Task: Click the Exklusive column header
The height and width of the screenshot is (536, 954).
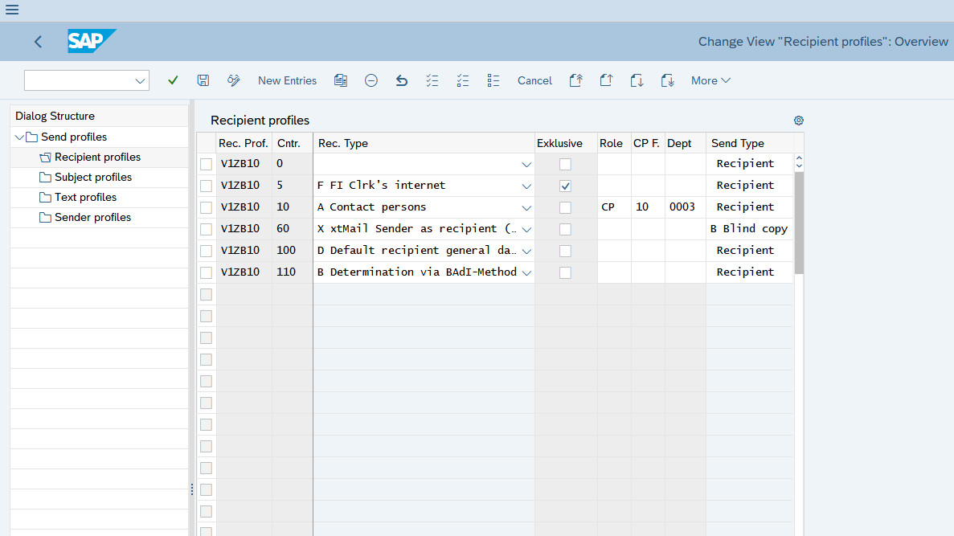Action: pos(566,143)
